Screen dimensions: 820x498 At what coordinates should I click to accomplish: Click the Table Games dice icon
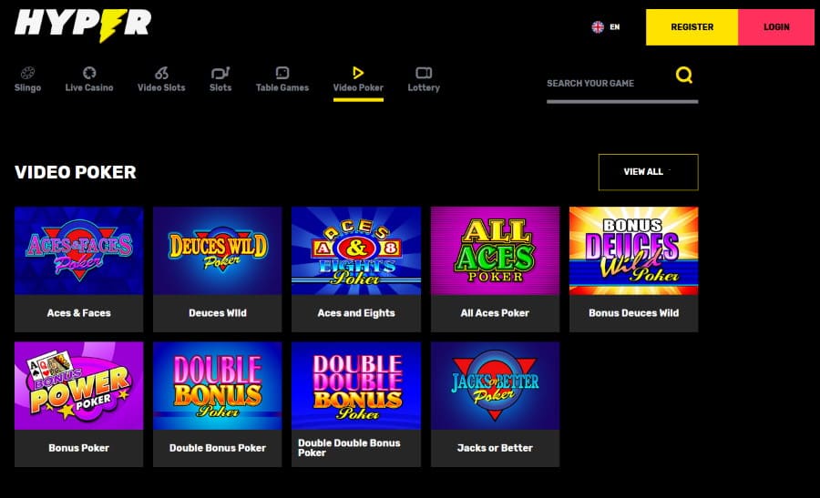point(282,73)
